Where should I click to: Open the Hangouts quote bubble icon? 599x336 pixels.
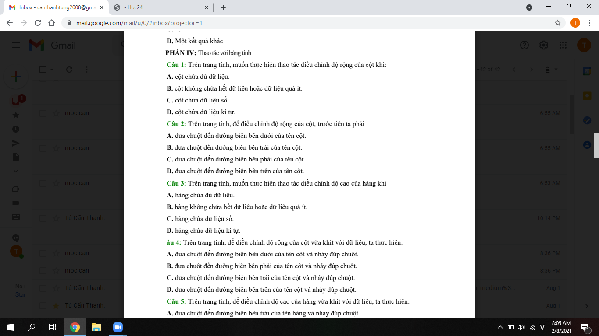tap(16, 238)
